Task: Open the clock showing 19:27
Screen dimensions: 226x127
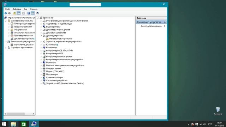Action: [x=220, y=123]
